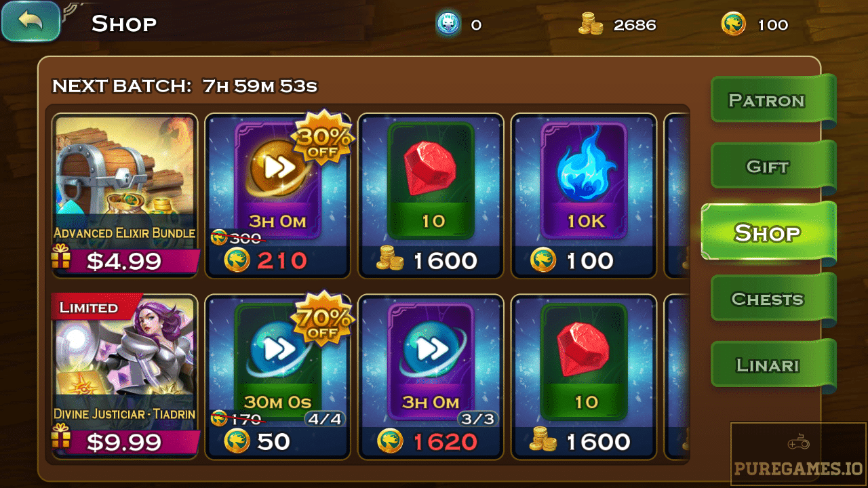Select the golden 3h speed-up at 30% off

(x=277, y=195)
